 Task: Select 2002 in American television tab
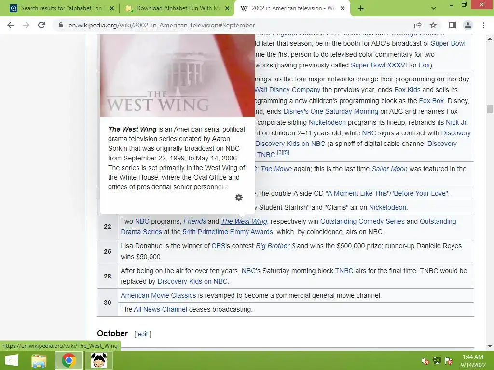(292, 8)
